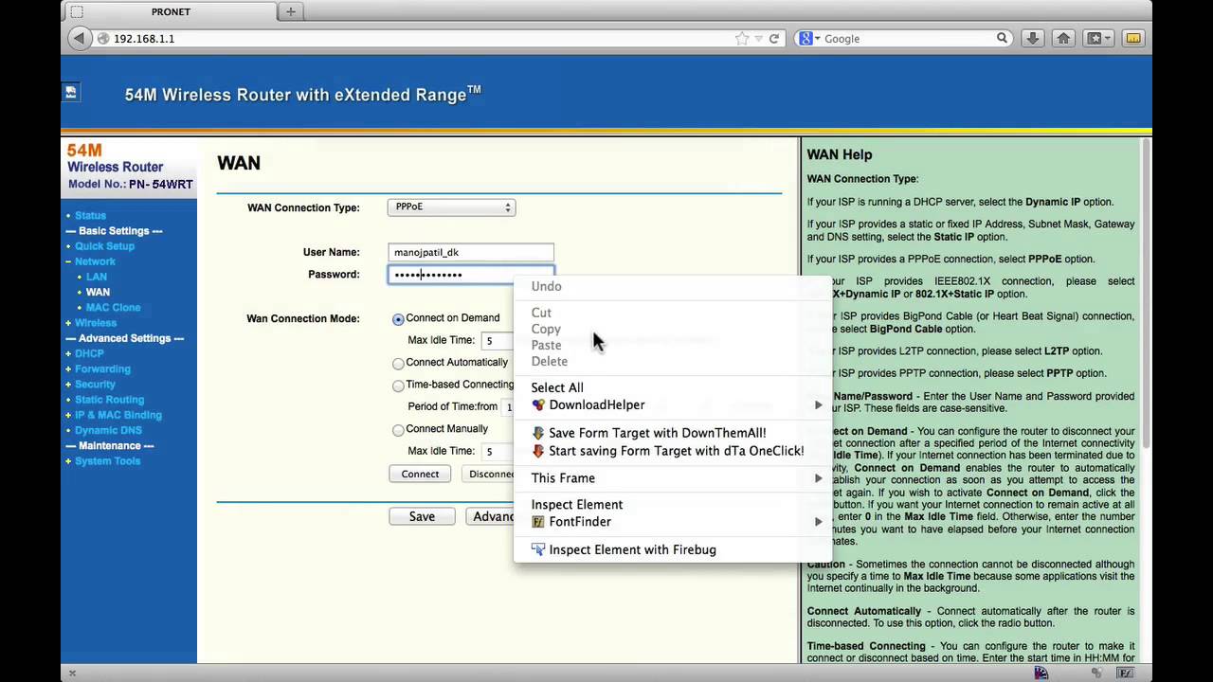1213x682 pixels.
Task: Expand the DownloadHelper submenu arrow
Action: pos(819,405)
